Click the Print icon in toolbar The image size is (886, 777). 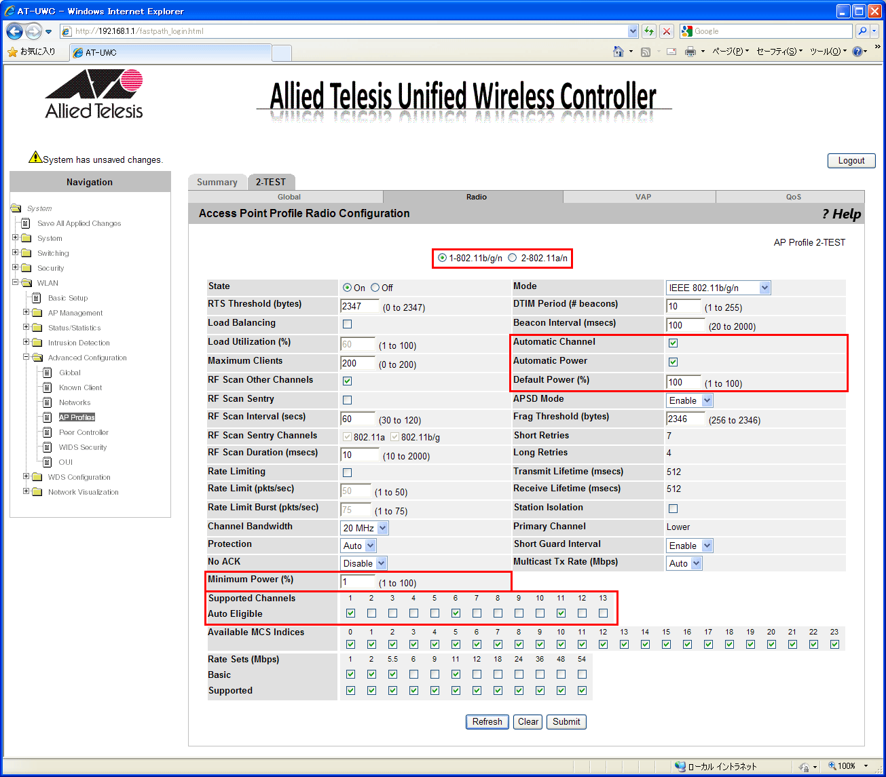click(x=690, y=52)
